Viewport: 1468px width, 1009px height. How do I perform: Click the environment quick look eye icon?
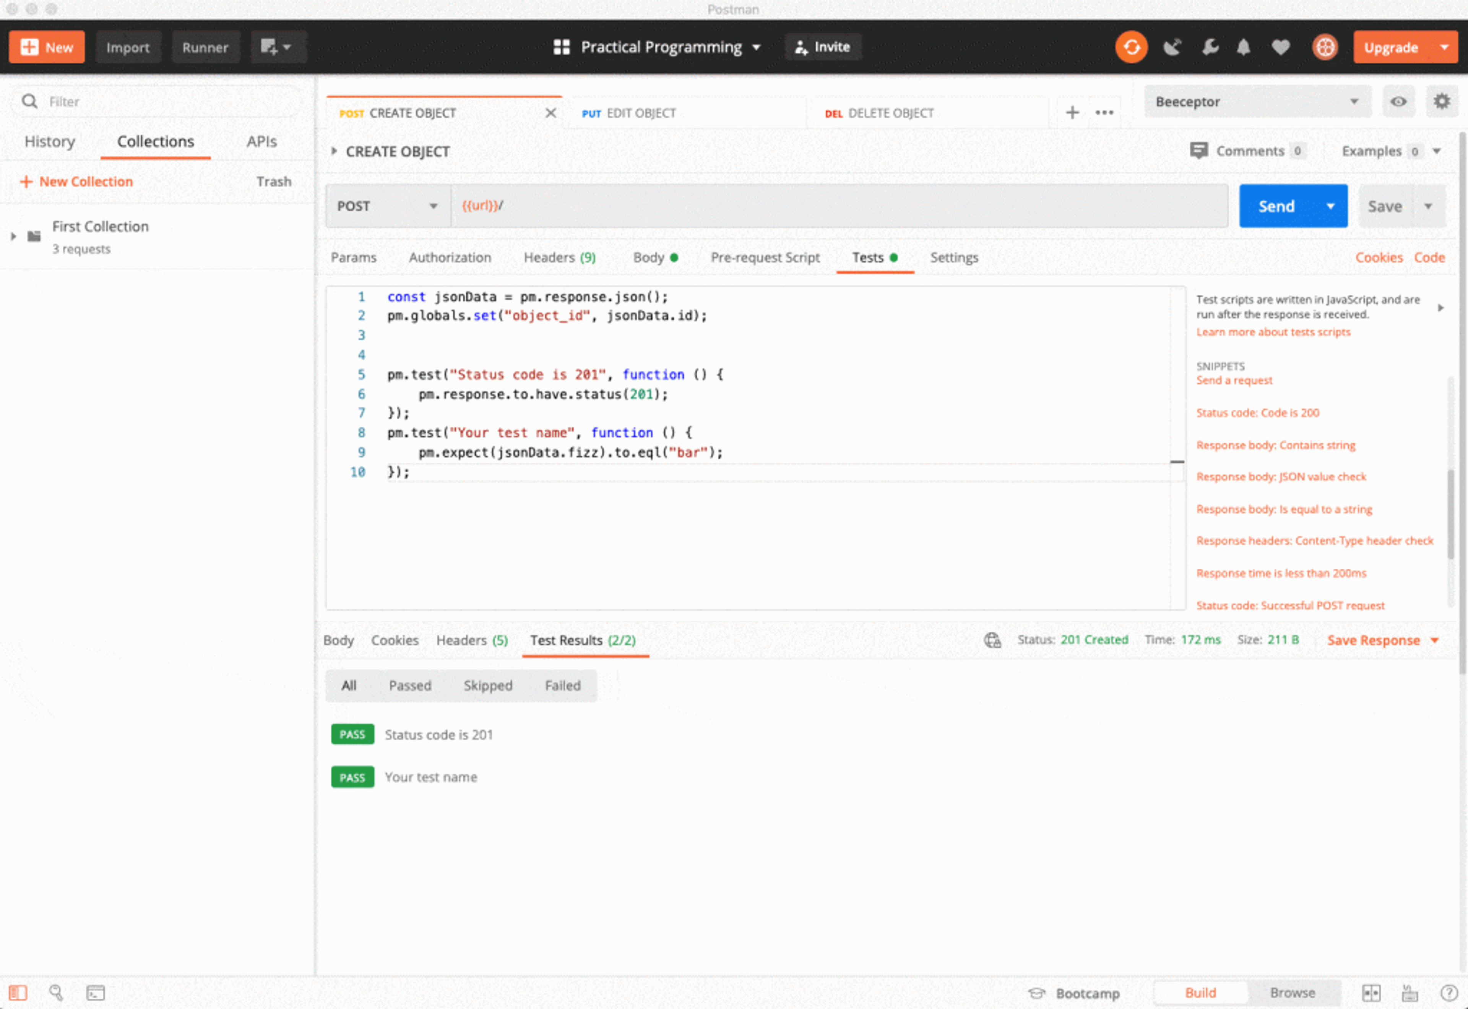pyautogui.click(x=1398, y=101)
